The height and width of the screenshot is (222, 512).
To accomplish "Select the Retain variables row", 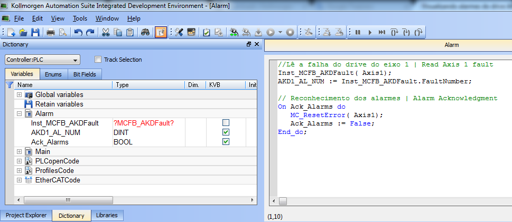I will click(135, 104).
